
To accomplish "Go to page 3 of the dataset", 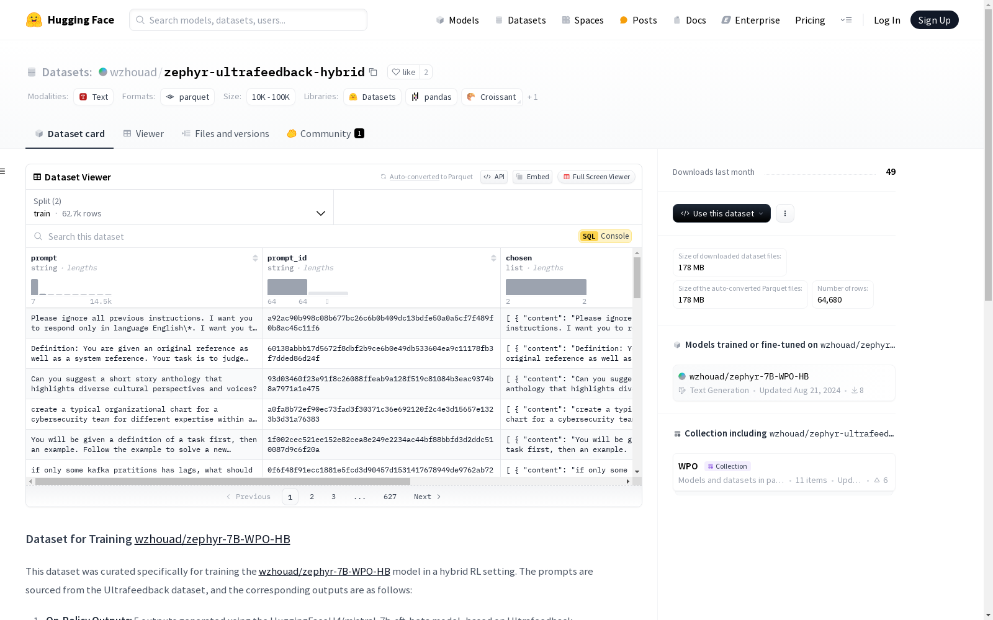I will coord(333,497).
